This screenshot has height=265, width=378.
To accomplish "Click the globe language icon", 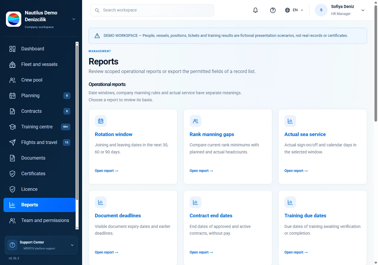I will click(287, 10).
